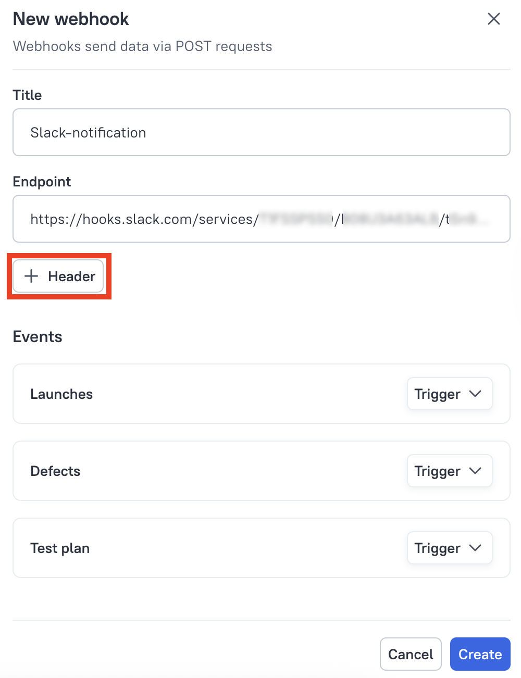Click the Events section heading
This screenshot has width=521, height=678.
(38, 337)
